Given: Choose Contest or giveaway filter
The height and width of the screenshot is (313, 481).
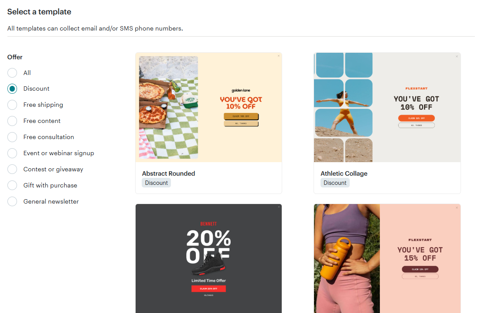Looking at the screenshot, I should (x=12, y=169).
